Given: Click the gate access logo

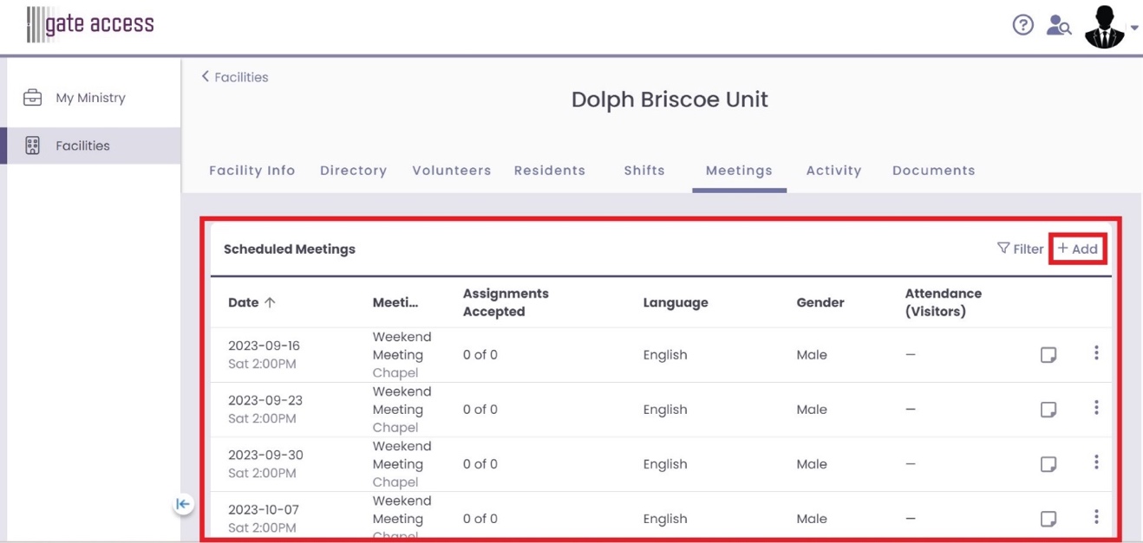Looking at the screenshot, I should point(90,24).
